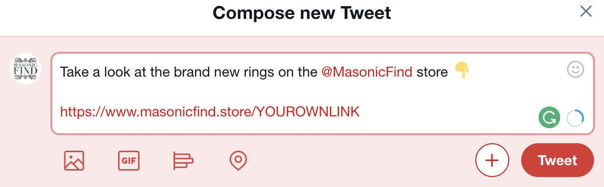This screenshot has width=604, height=187.
Task: Close the Compose new Tweet dialog
Action: pos(586,11)
